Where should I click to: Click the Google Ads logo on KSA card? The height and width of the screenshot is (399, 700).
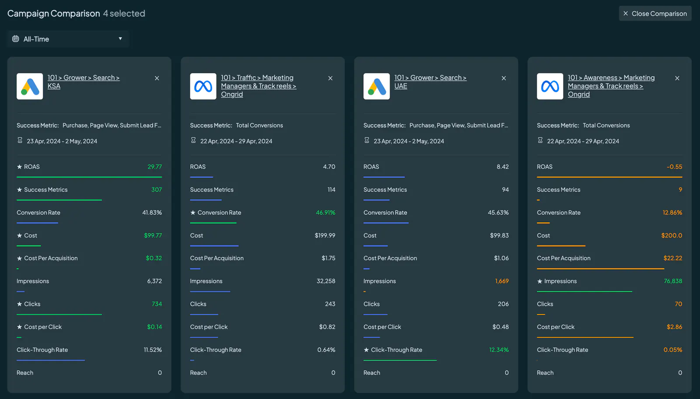30,86
